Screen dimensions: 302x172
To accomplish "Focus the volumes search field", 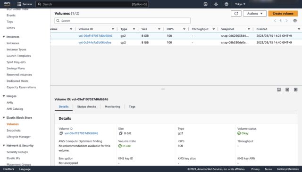I will (123, 21).
